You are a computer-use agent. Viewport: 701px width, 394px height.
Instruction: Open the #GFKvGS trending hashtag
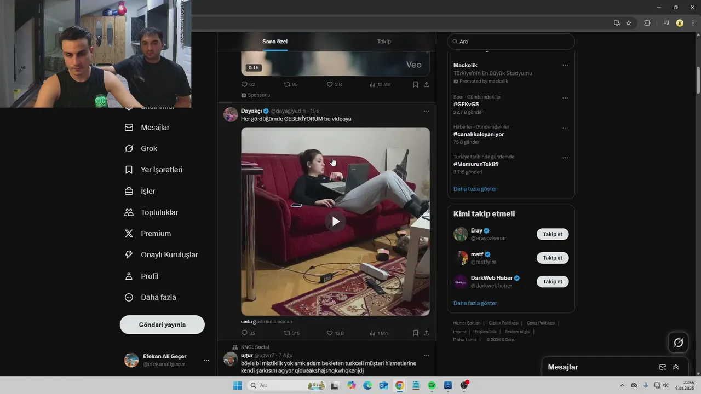466,104
